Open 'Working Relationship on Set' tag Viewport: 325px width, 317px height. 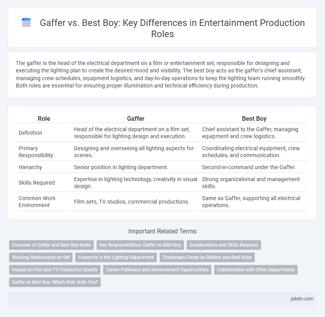(x=41, y=257)
